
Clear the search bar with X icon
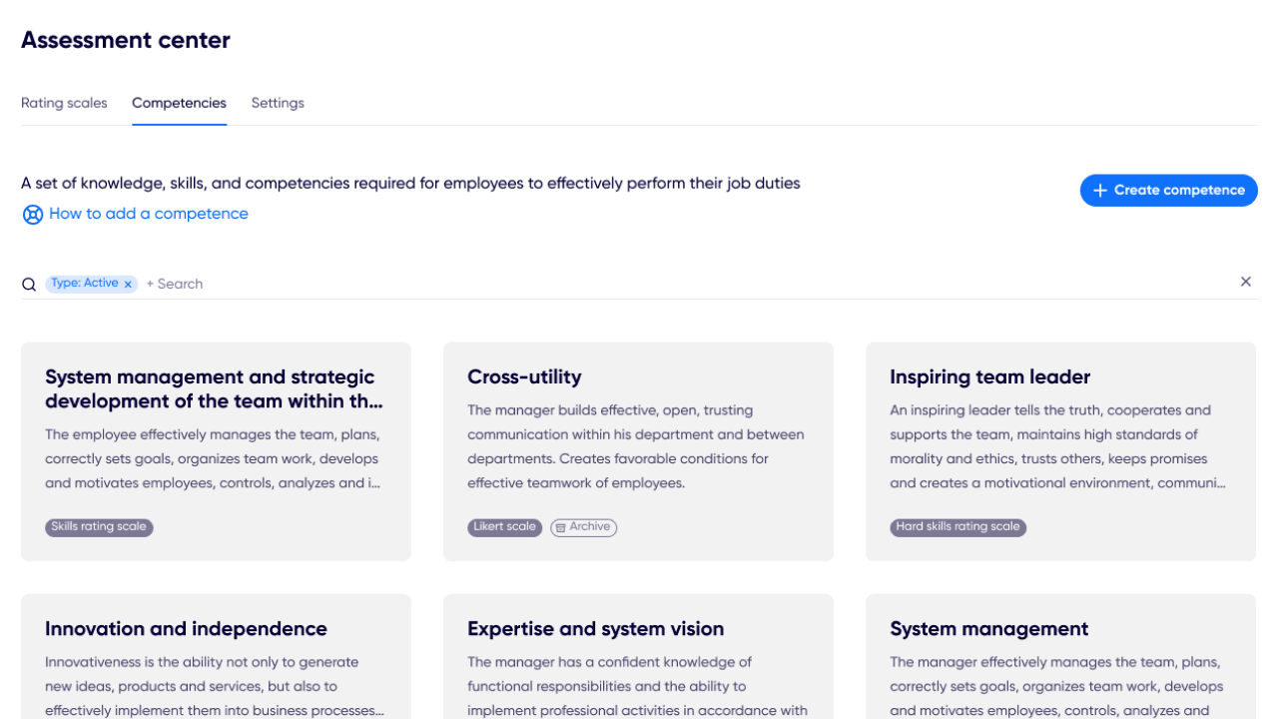[x=1245, y=282]
